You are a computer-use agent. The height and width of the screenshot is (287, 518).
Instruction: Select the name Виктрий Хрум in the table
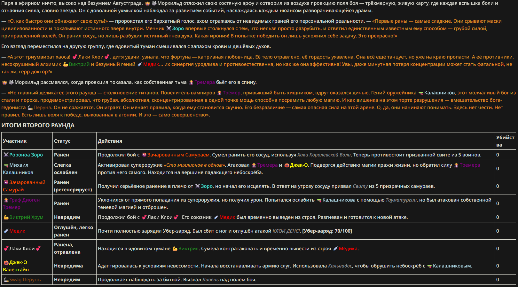pos(26,217)
